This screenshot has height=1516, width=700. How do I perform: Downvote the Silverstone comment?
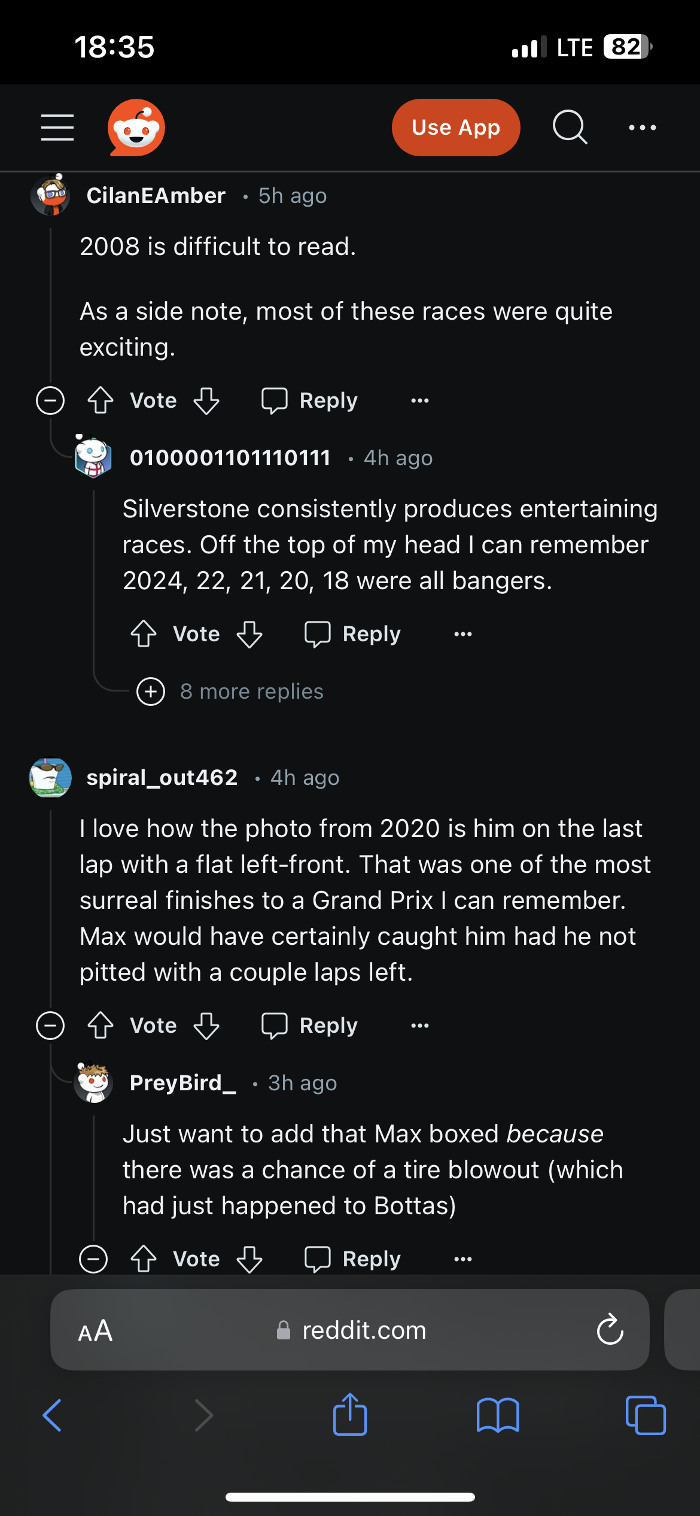(249, 634)
